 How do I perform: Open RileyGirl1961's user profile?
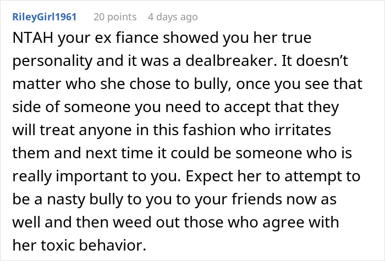[x=45, y=17]
